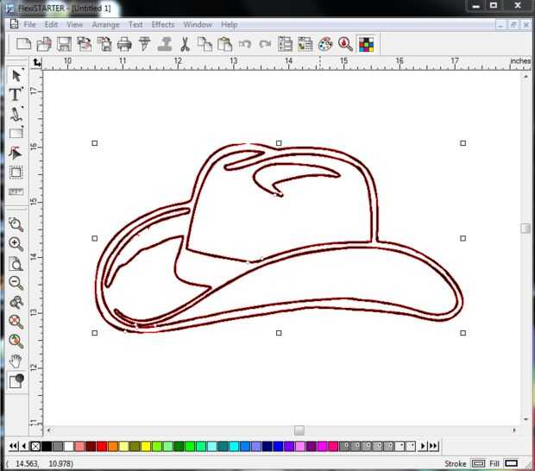Click the Save floppy disk icon
The width and height of the screenshot is (535, 471).
[x=64, y=44]
